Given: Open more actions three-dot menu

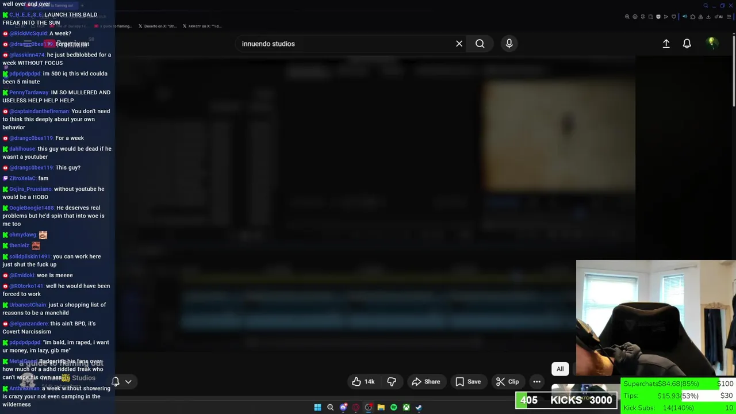Looking at the screenshot, I should pos(536,382).
